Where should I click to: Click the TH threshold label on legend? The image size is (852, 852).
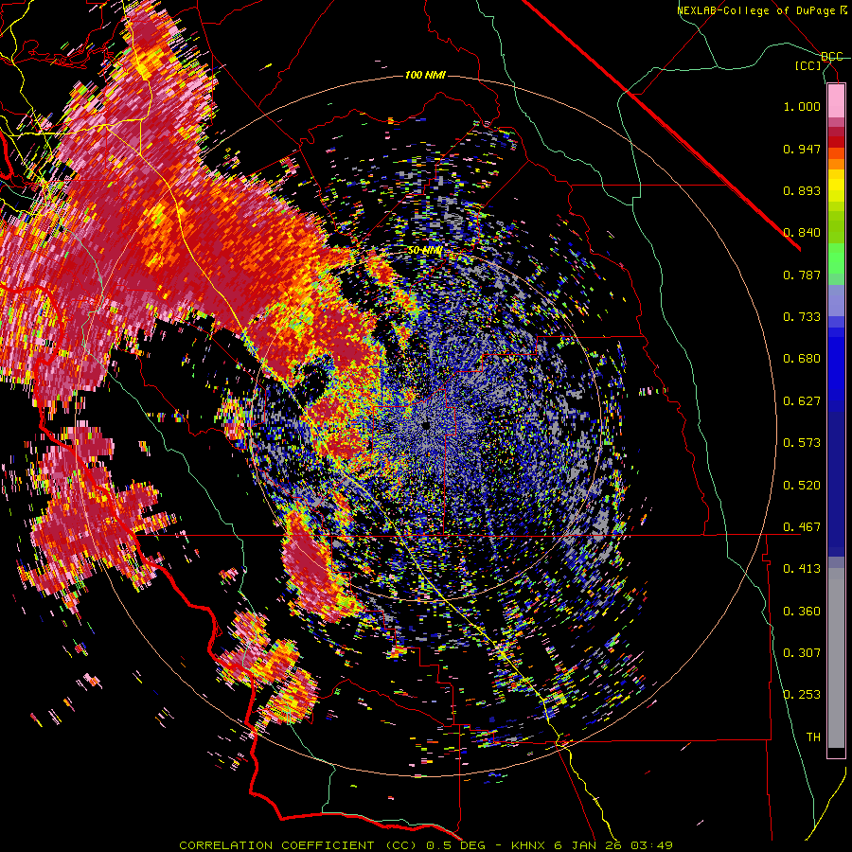[x=813, y=737]
